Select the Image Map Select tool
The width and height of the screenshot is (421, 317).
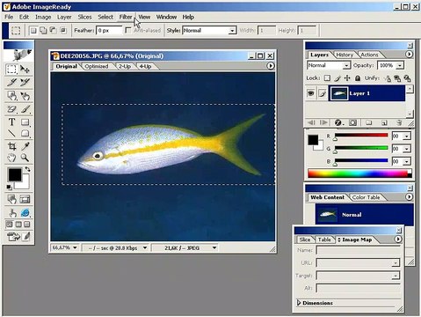(x=25, y=95)
